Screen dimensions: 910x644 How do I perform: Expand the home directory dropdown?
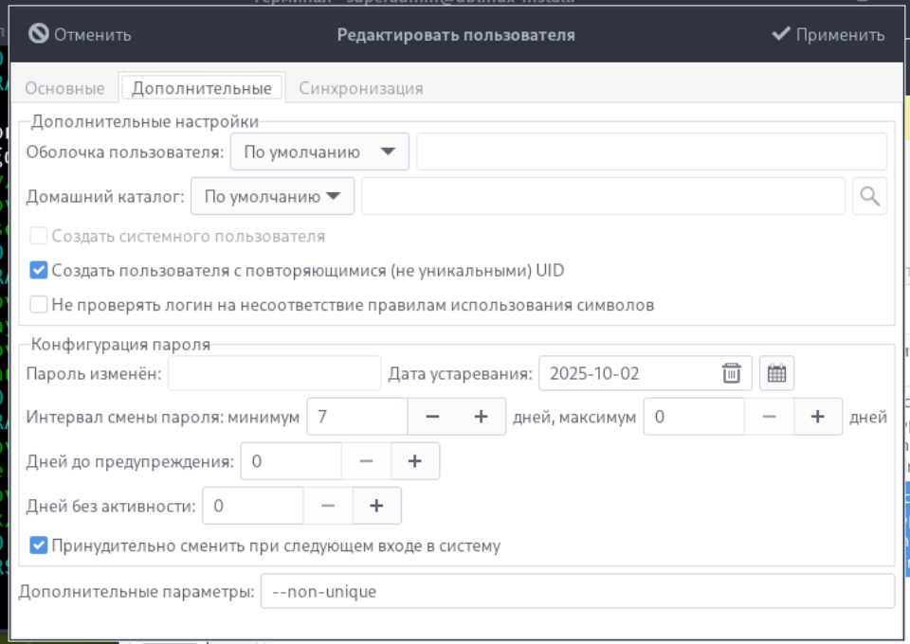pos(272,197)
